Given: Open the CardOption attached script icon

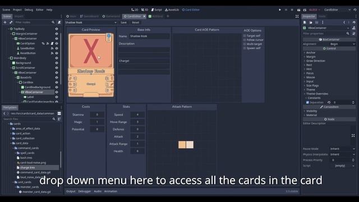Looking at the screenshot, I should click(x=52, y=43).
